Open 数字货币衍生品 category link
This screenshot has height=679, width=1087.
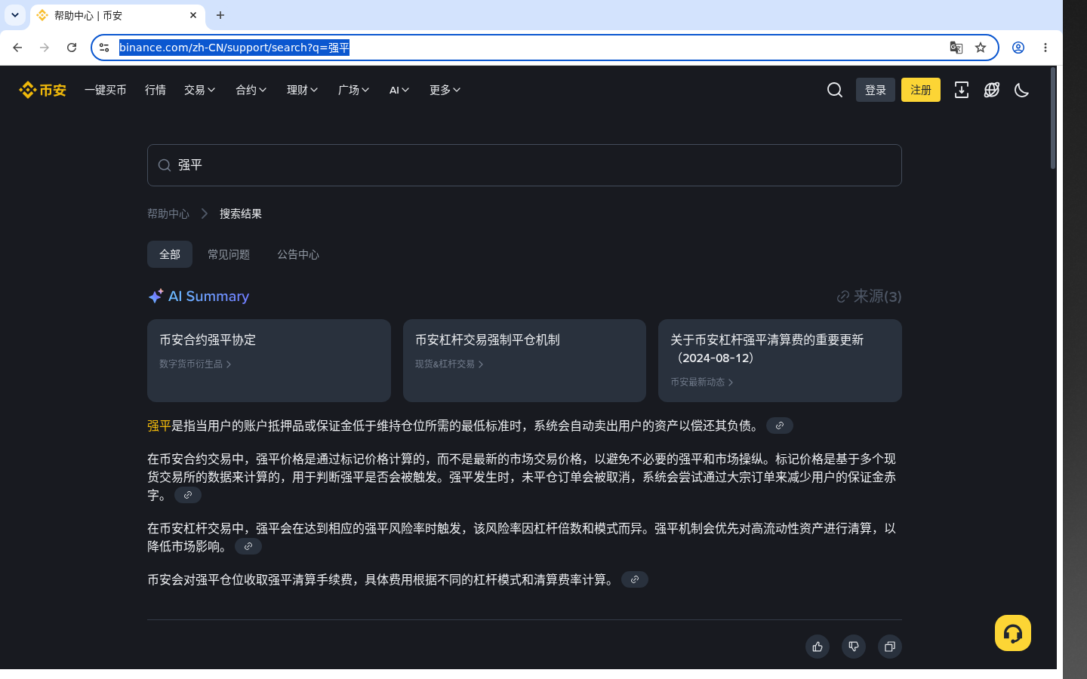(x=195, y=364)
